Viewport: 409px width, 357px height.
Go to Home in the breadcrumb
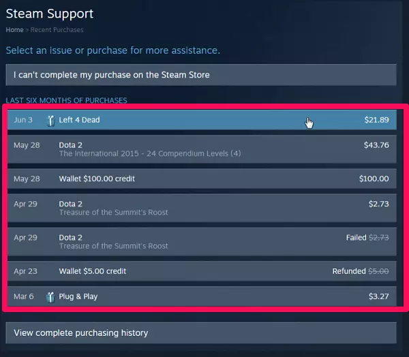[x=14, y=30]
